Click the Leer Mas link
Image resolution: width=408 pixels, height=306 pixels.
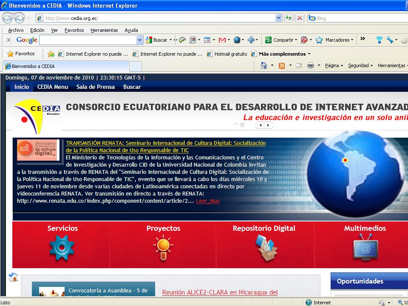[x=208, y=201]
